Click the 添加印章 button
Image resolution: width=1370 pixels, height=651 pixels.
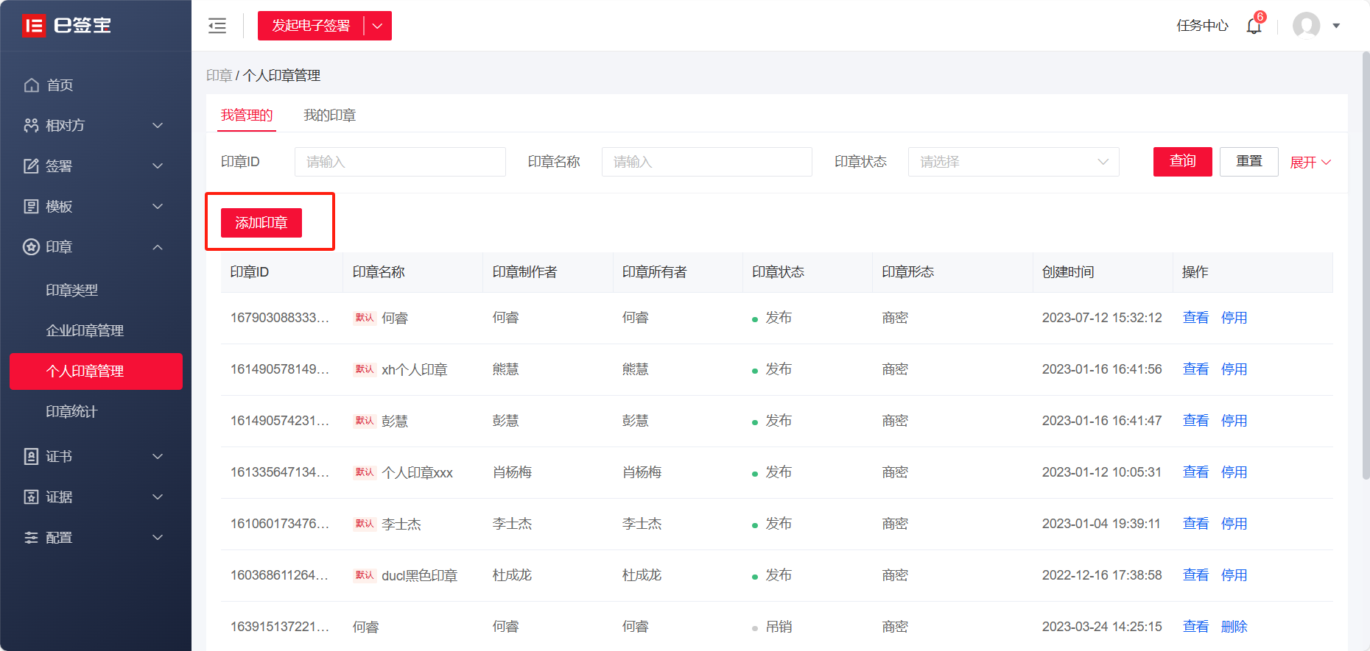coord(261,223)
